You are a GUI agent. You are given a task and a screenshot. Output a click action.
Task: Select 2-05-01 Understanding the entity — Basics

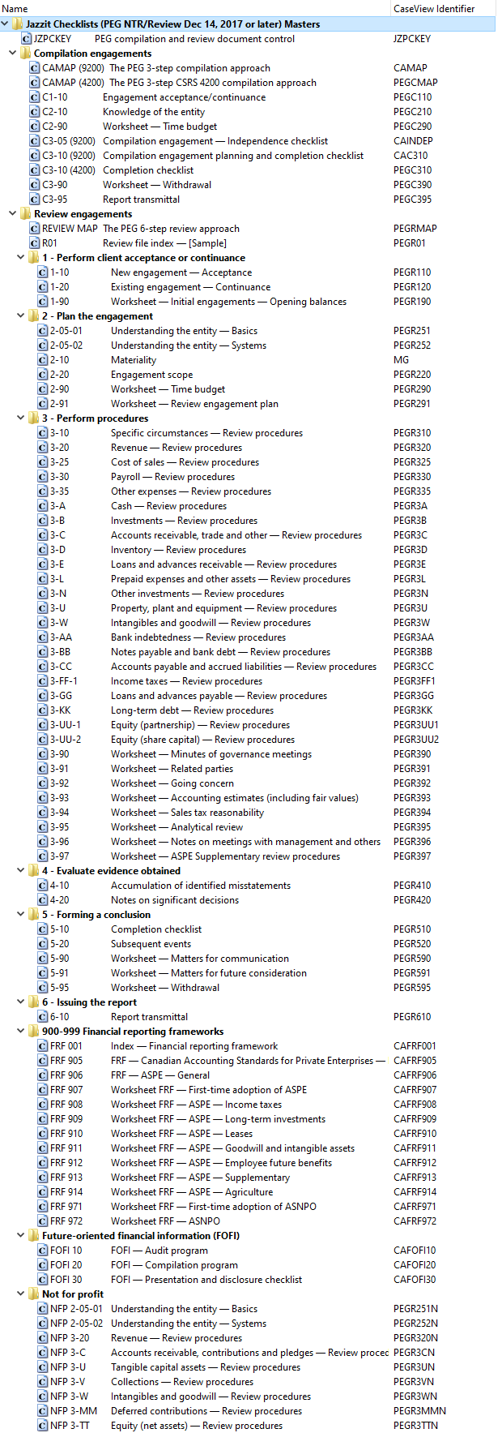click(x=248, y=331)
